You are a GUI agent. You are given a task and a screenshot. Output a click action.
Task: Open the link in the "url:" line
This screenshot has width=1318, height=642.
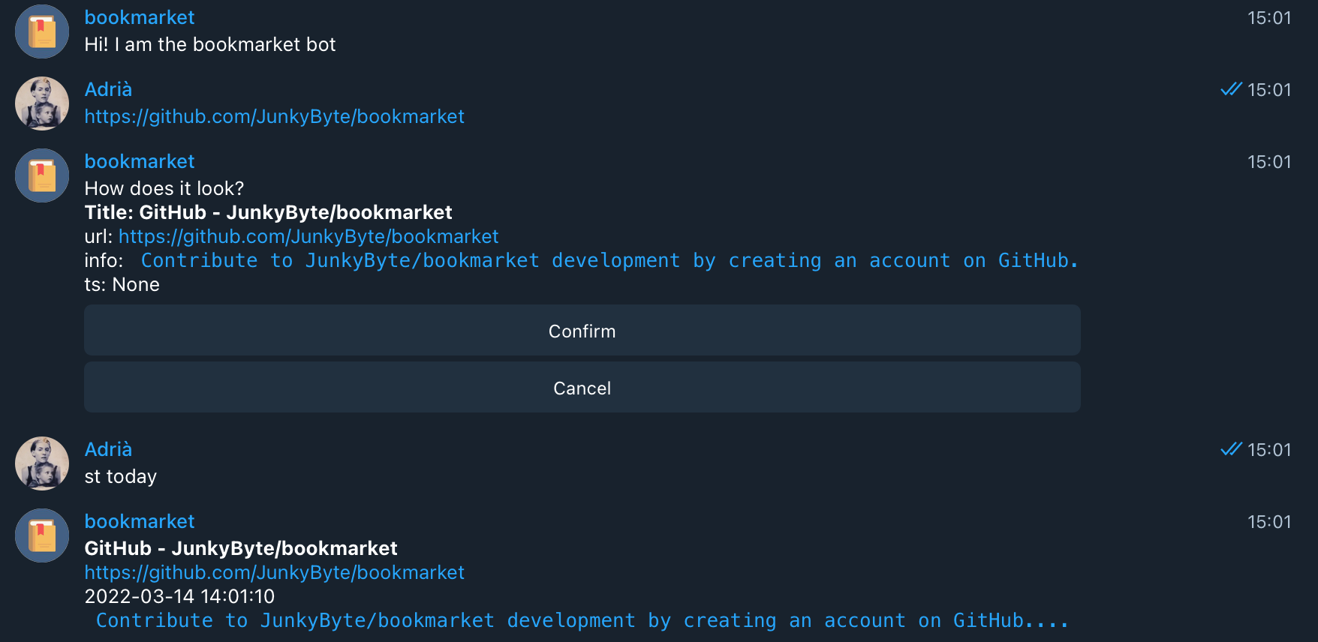click(308, 237)
